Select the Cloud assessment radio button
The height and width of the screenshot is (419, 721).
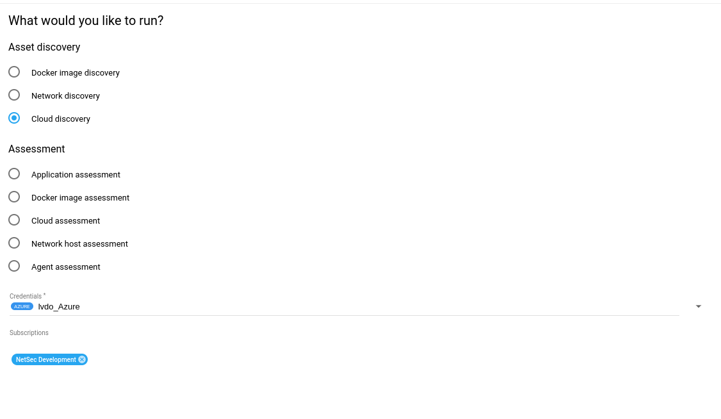pos(14,220)
